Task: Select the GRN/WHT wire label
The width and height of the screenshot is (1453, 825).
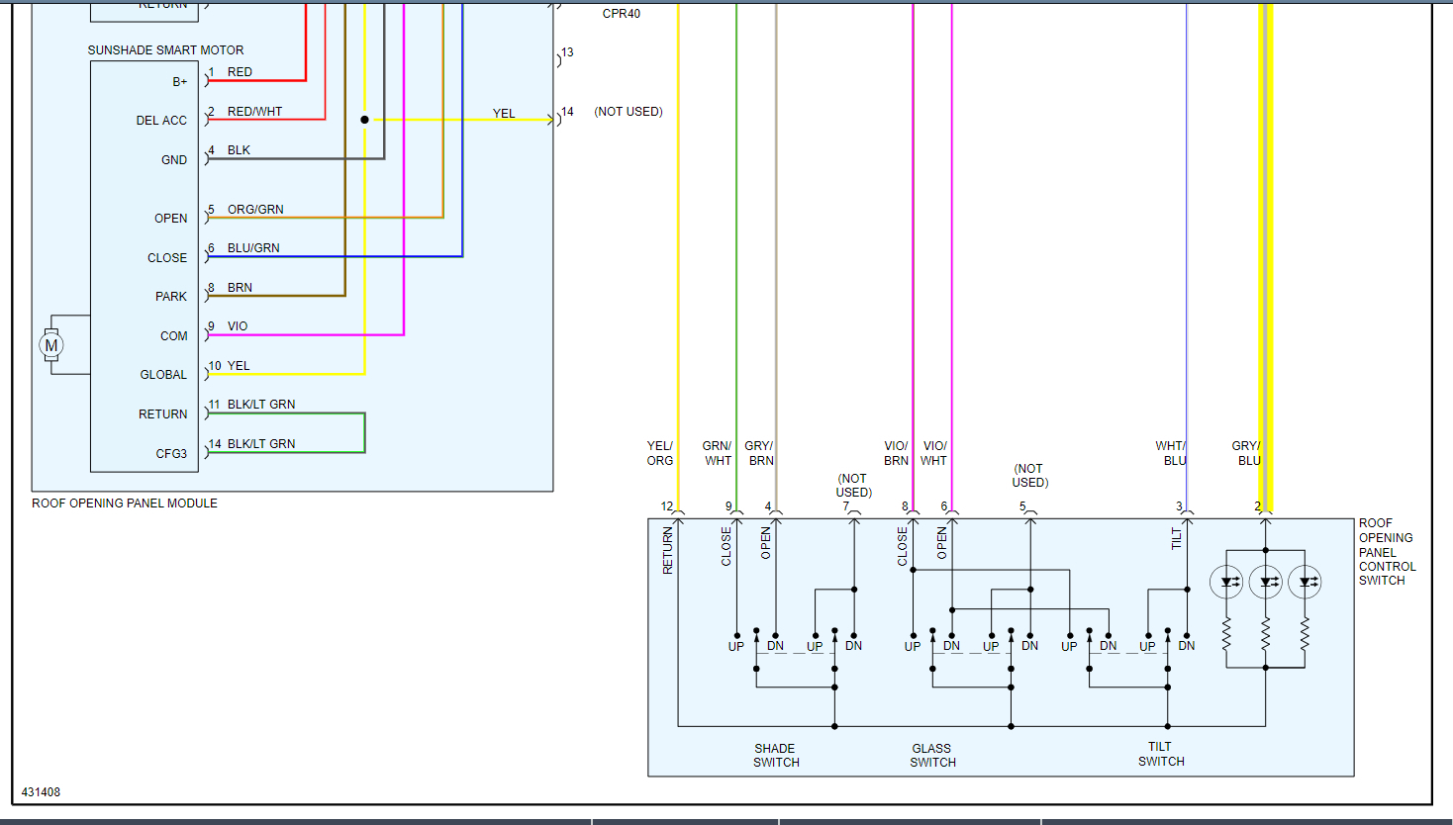Action: pyautogui.click(x=718, y=453)
